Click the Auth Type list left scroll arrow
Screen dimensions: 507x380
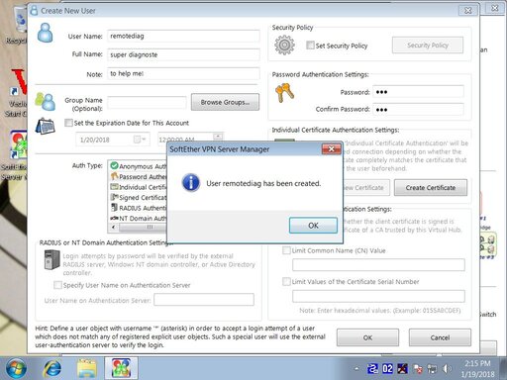pos(114,227)
